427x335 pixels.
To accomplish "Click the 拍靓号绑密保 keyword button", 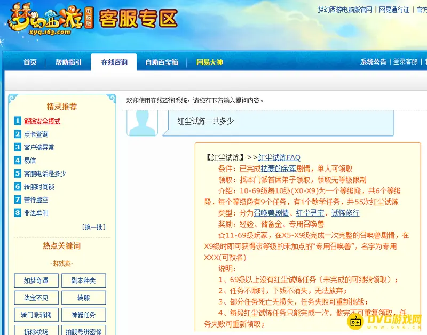I will coord(84,330).
